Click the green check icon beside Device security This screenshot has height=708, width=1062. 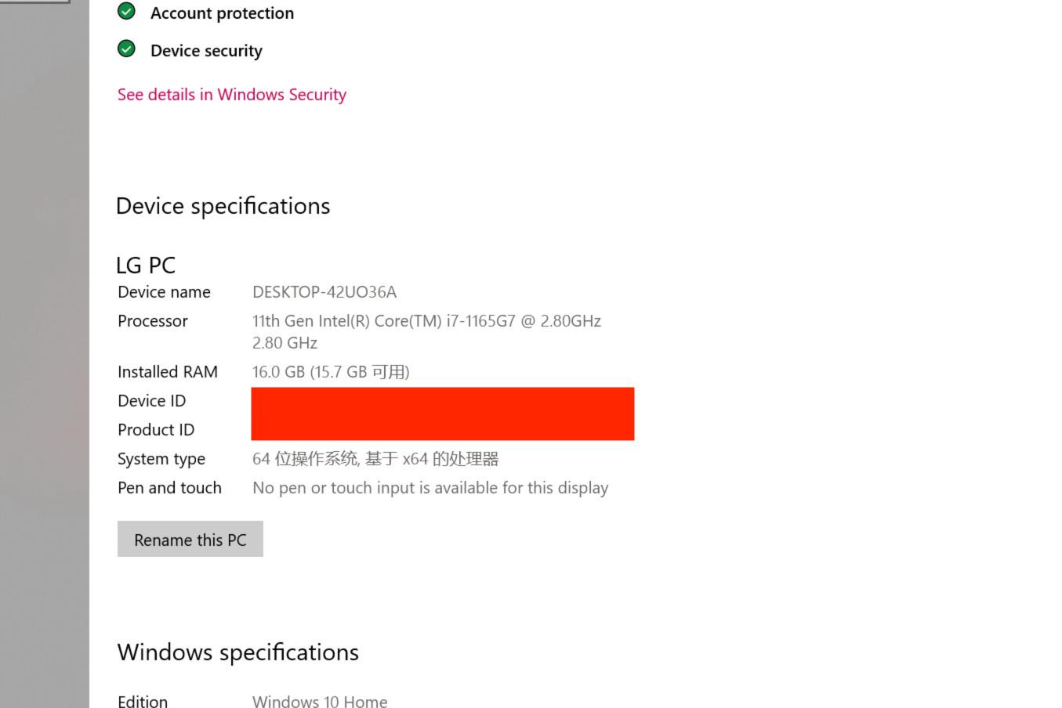(126, 49)
